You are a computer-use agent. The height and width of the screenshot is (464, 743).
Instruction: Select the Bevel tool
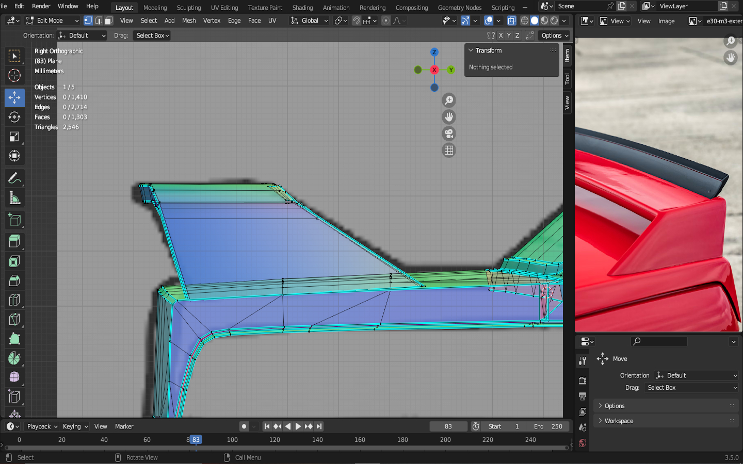coord(14,281)
